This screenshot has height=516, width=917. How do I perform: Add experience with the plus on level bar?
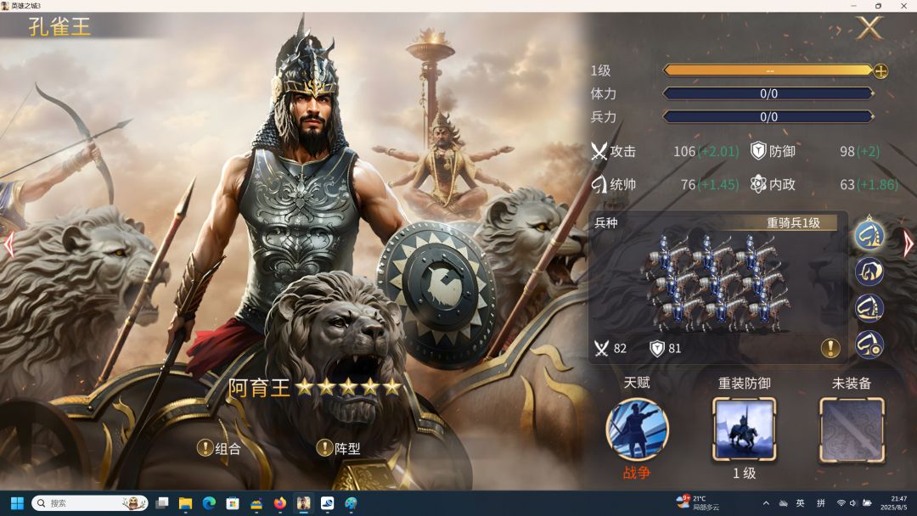[880, 71]
